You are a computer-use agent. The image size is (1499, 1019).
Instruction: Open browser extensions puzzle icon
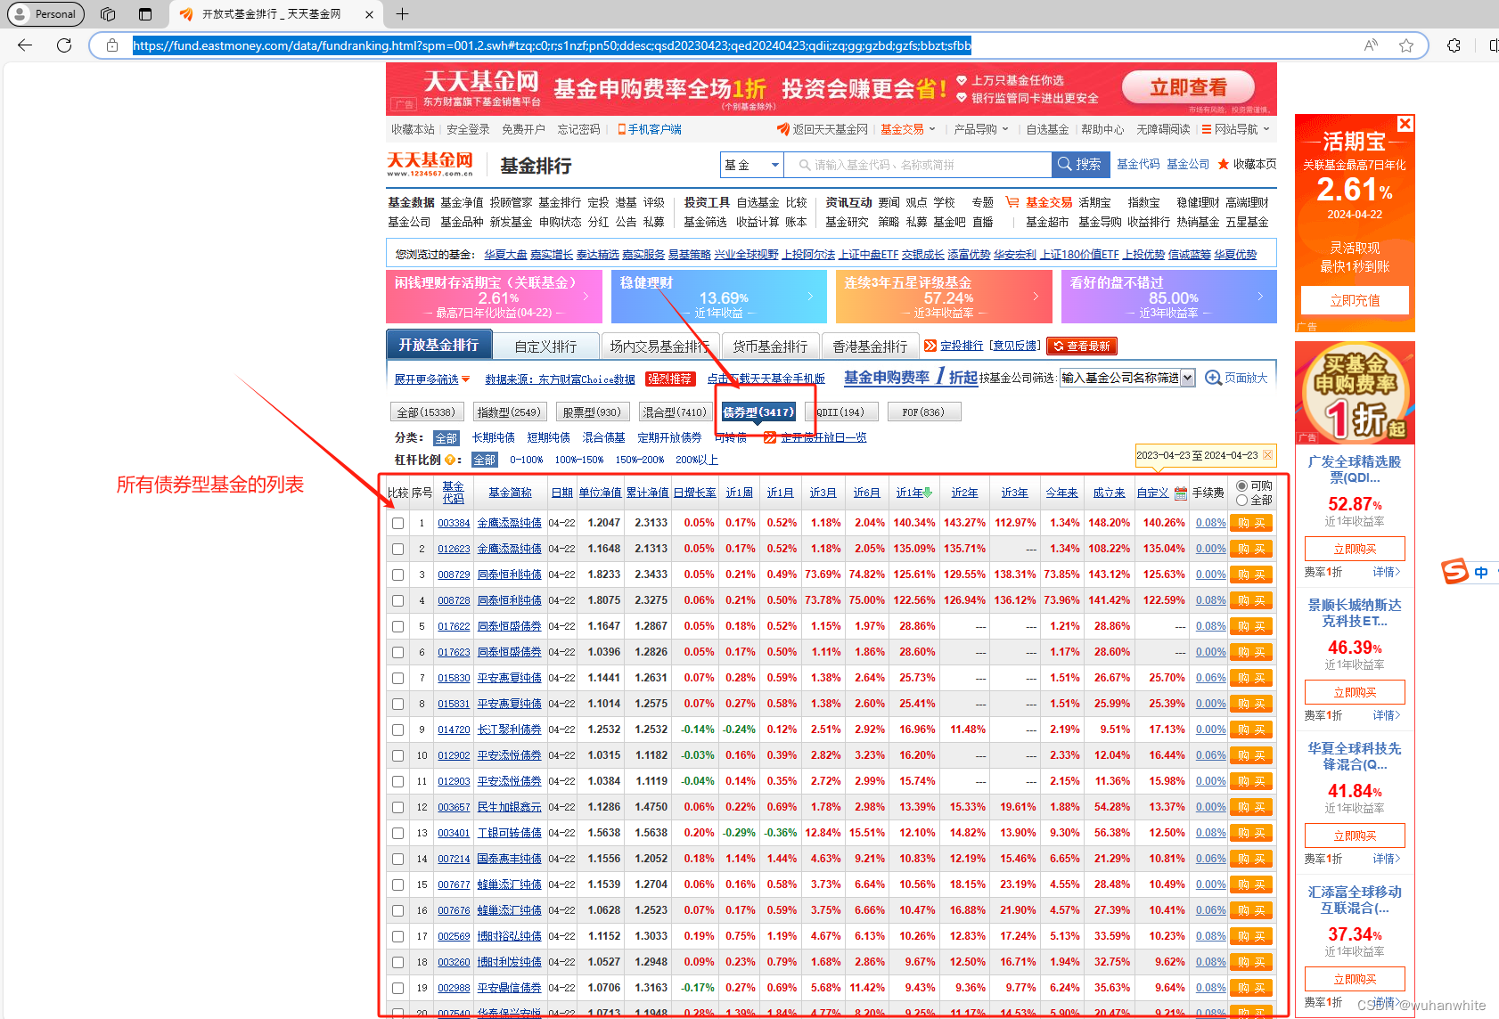point(1454,45)
